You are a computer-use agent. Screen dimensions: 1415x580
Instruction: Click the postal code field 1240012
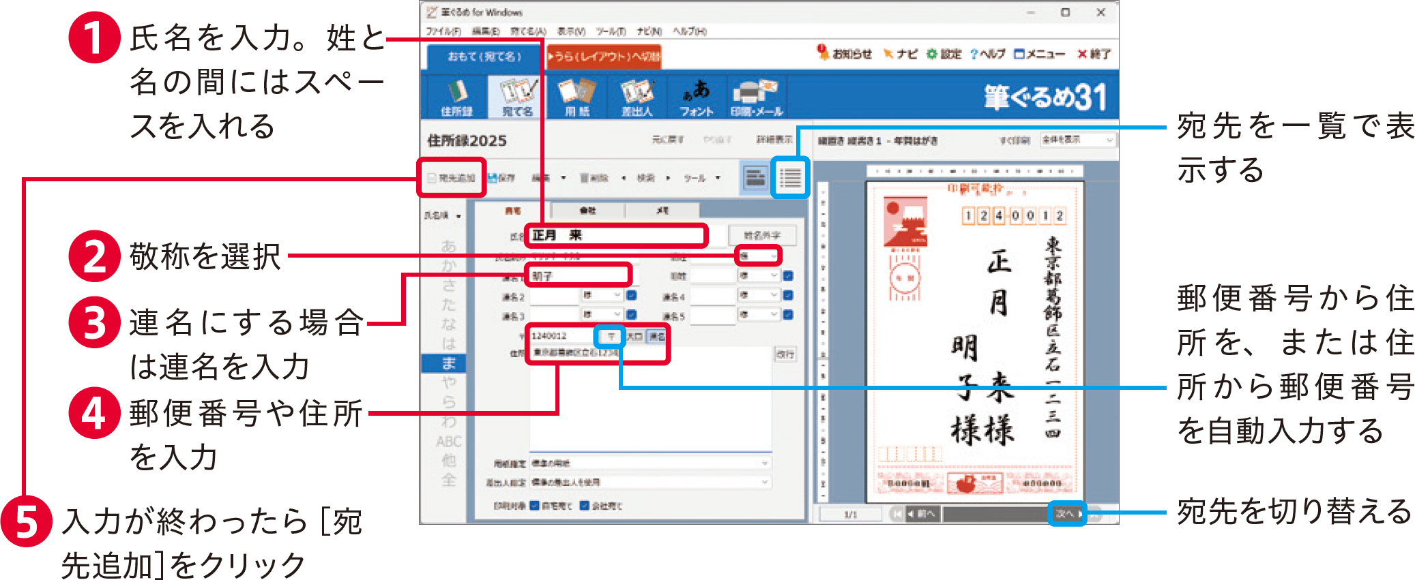pyautogui.click(x=564, y=336)
